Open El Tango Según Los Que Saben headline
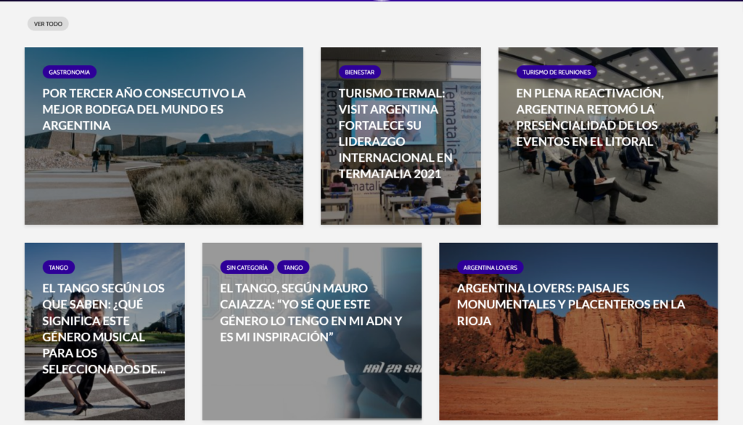 pyautogui.click(x=103, y=328)
